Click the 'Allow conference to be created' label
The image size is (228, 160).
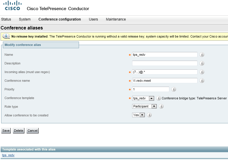tap(26, 115)
